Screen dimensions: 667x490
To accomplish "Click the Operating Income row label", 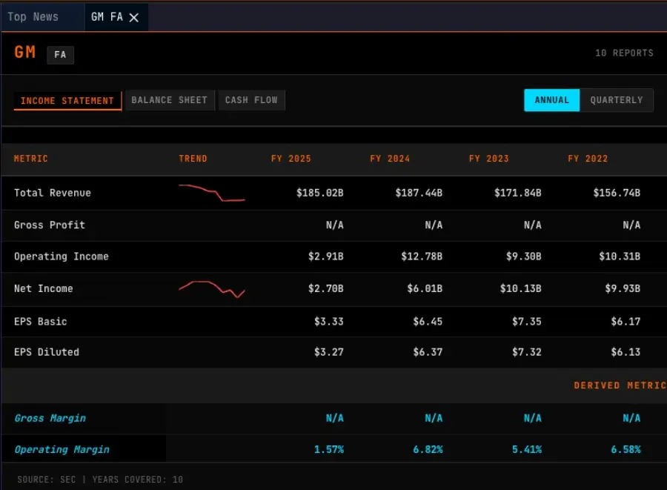I will tap(61, 256).
